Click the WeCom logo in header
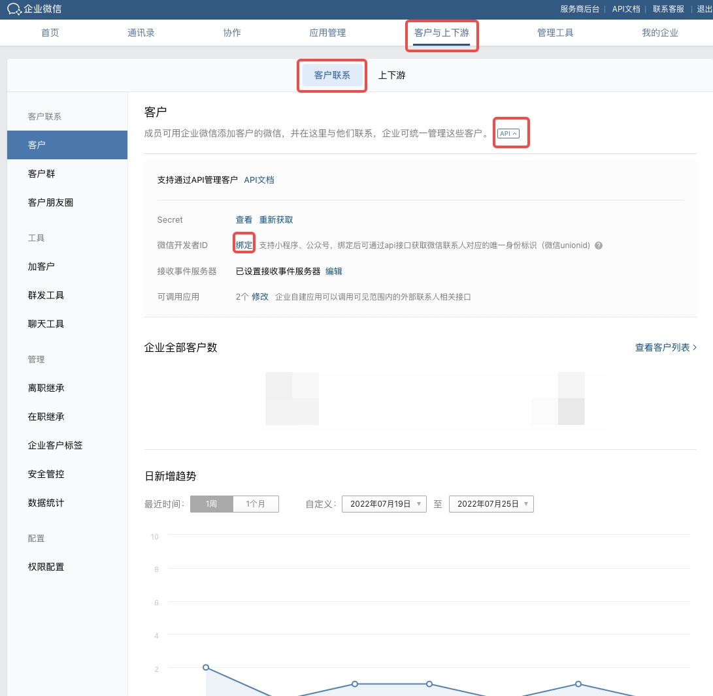713x696 pixels. click(x=35, y=9)
